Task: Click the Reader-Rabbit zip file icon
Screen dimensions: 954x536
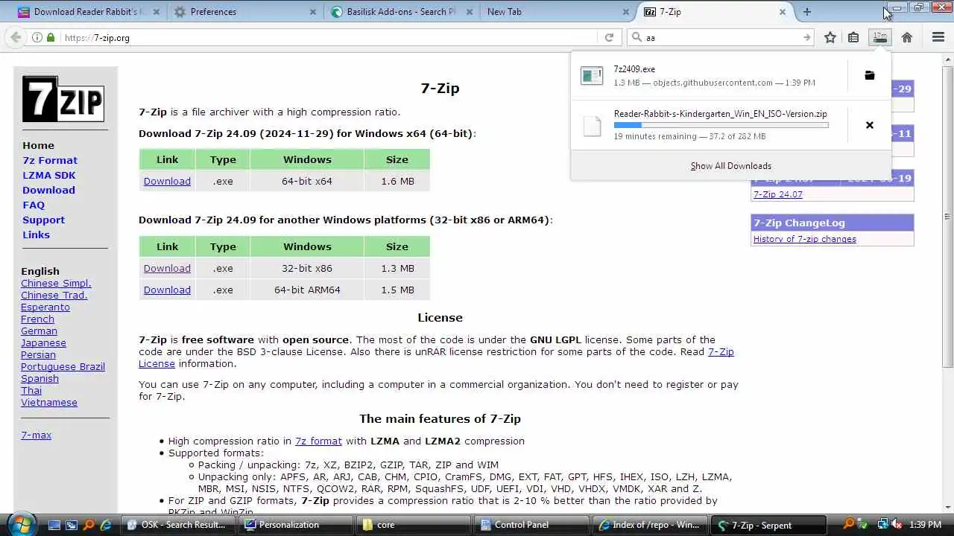Action: coord(592,126)
